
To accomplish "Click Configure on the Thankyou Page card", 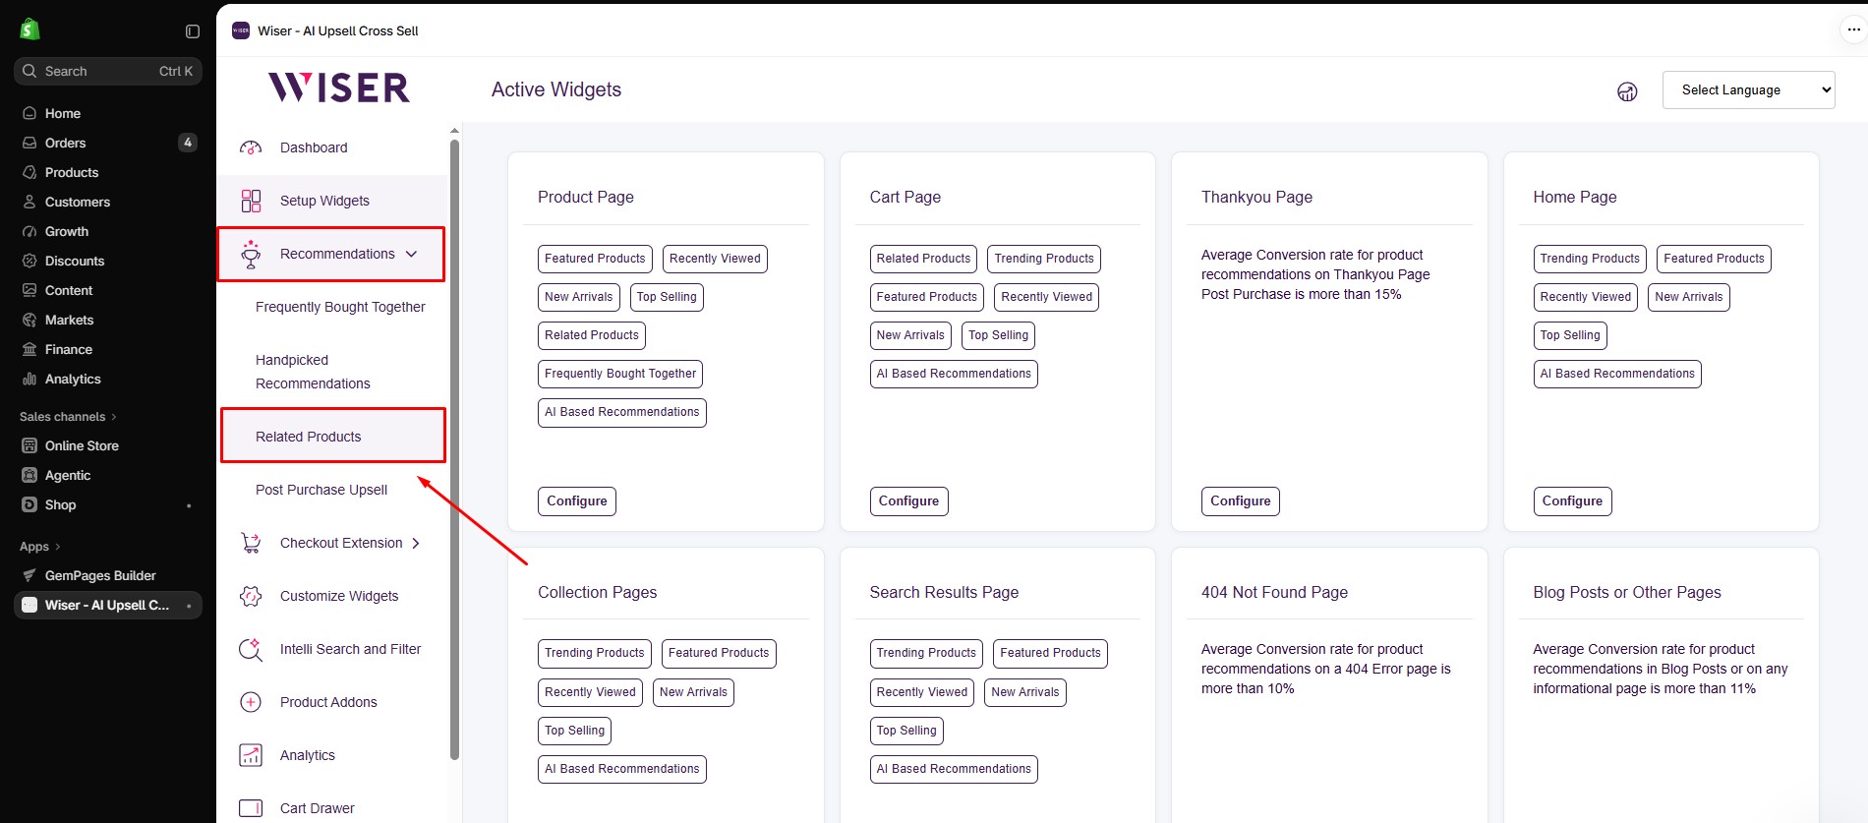I will click(1241, 501).
